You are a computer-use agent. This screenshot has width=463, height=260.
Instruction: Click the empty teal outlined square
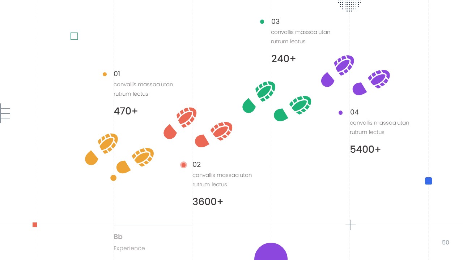coord(74,36)
